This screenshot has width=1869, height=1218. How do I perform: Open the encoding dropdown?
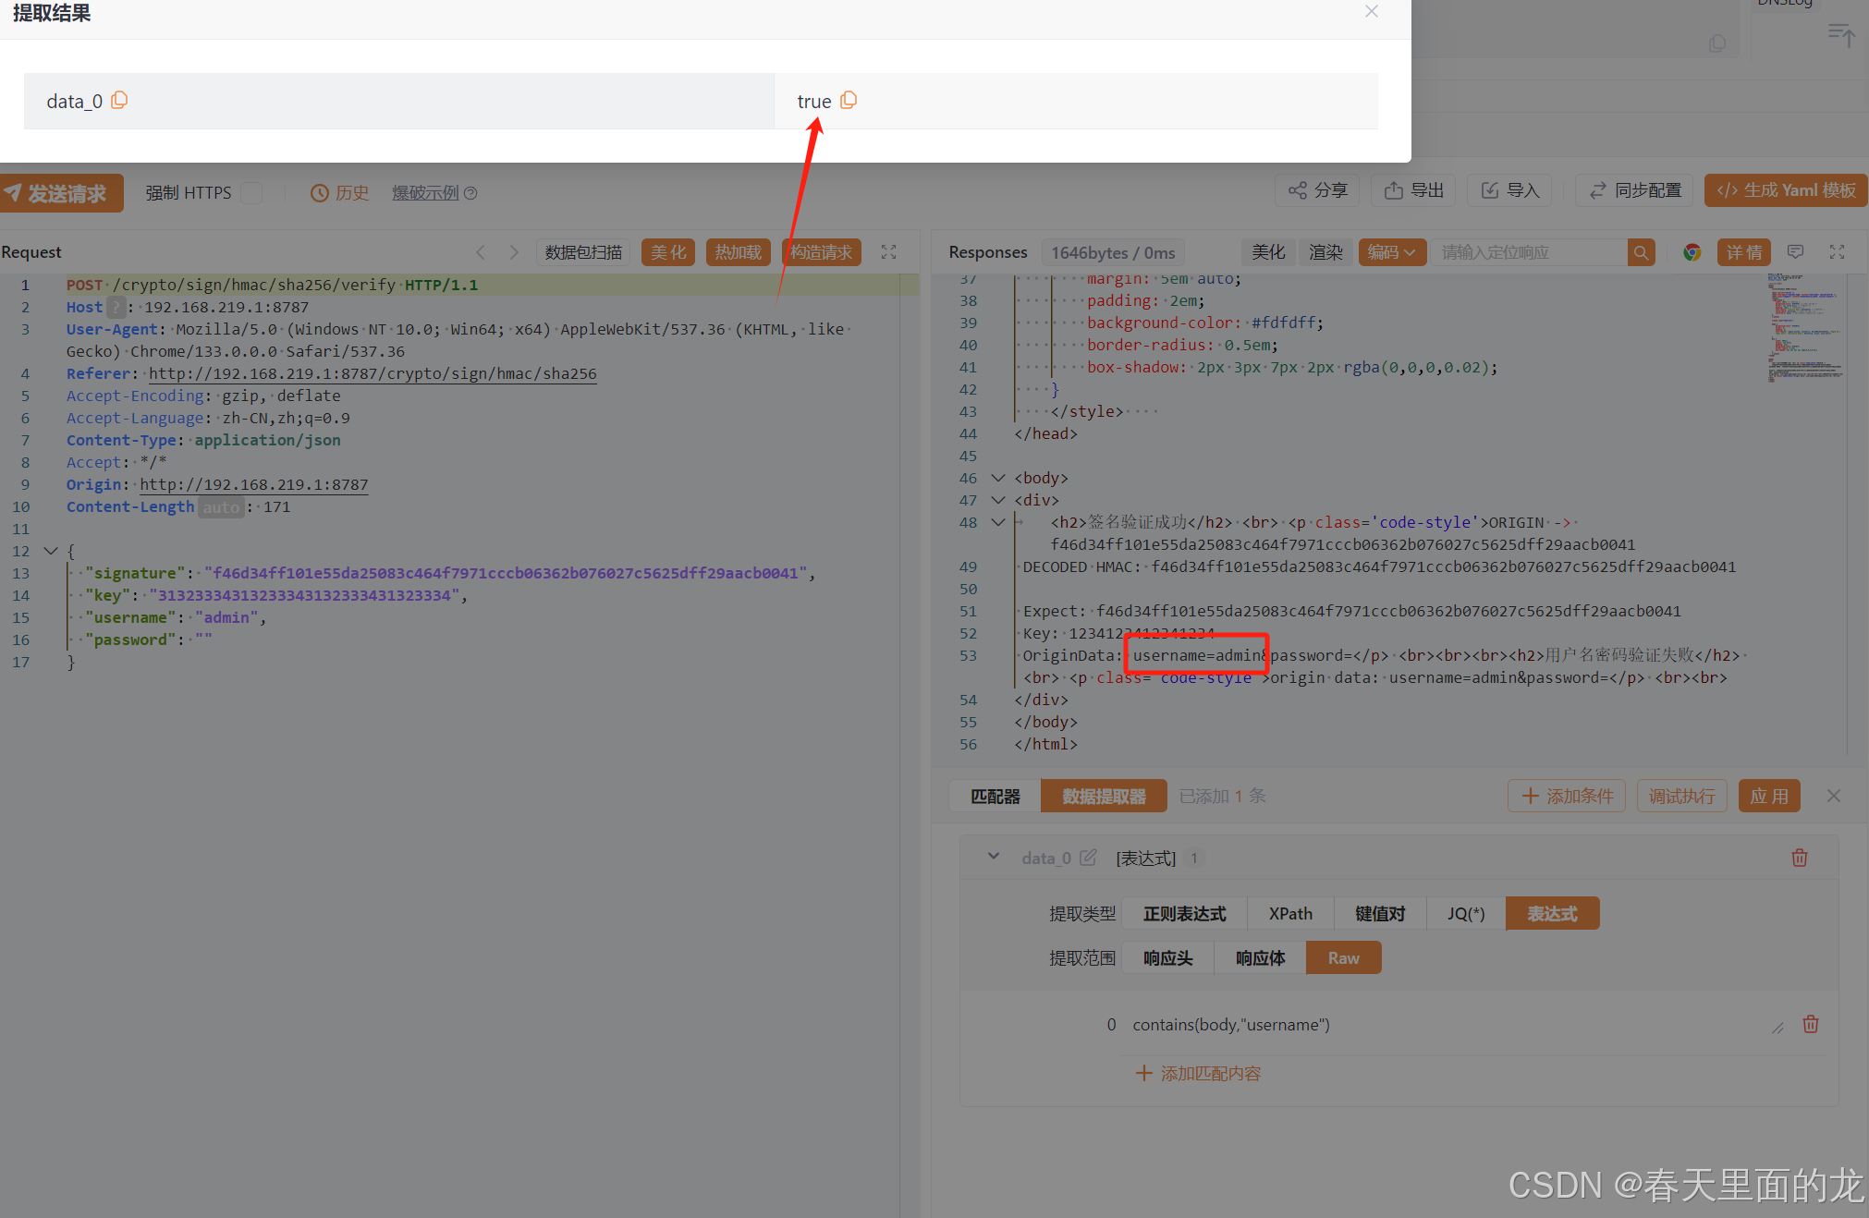[1391, 252]
